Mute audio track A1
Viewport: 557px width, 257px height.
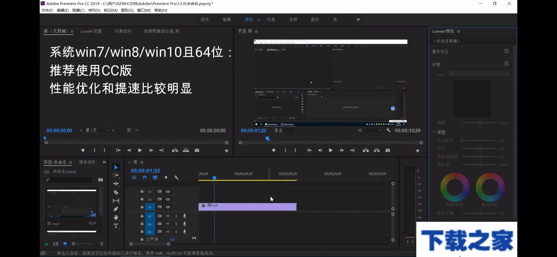pyautogui.click(x=168, y=216)
